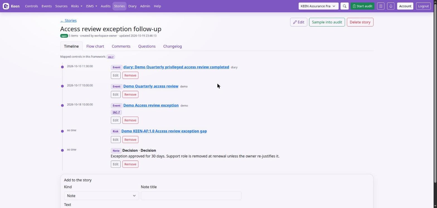This screenshot has width=437, height=208.
Task: Remove the Demo Quarterly access review event
Action: (130, 95)
